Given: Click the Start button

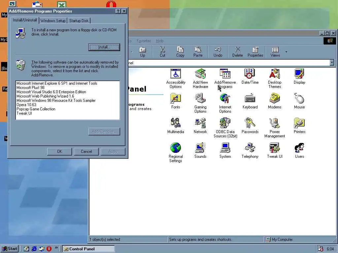Looking at the screenshot, I should 10,249.
